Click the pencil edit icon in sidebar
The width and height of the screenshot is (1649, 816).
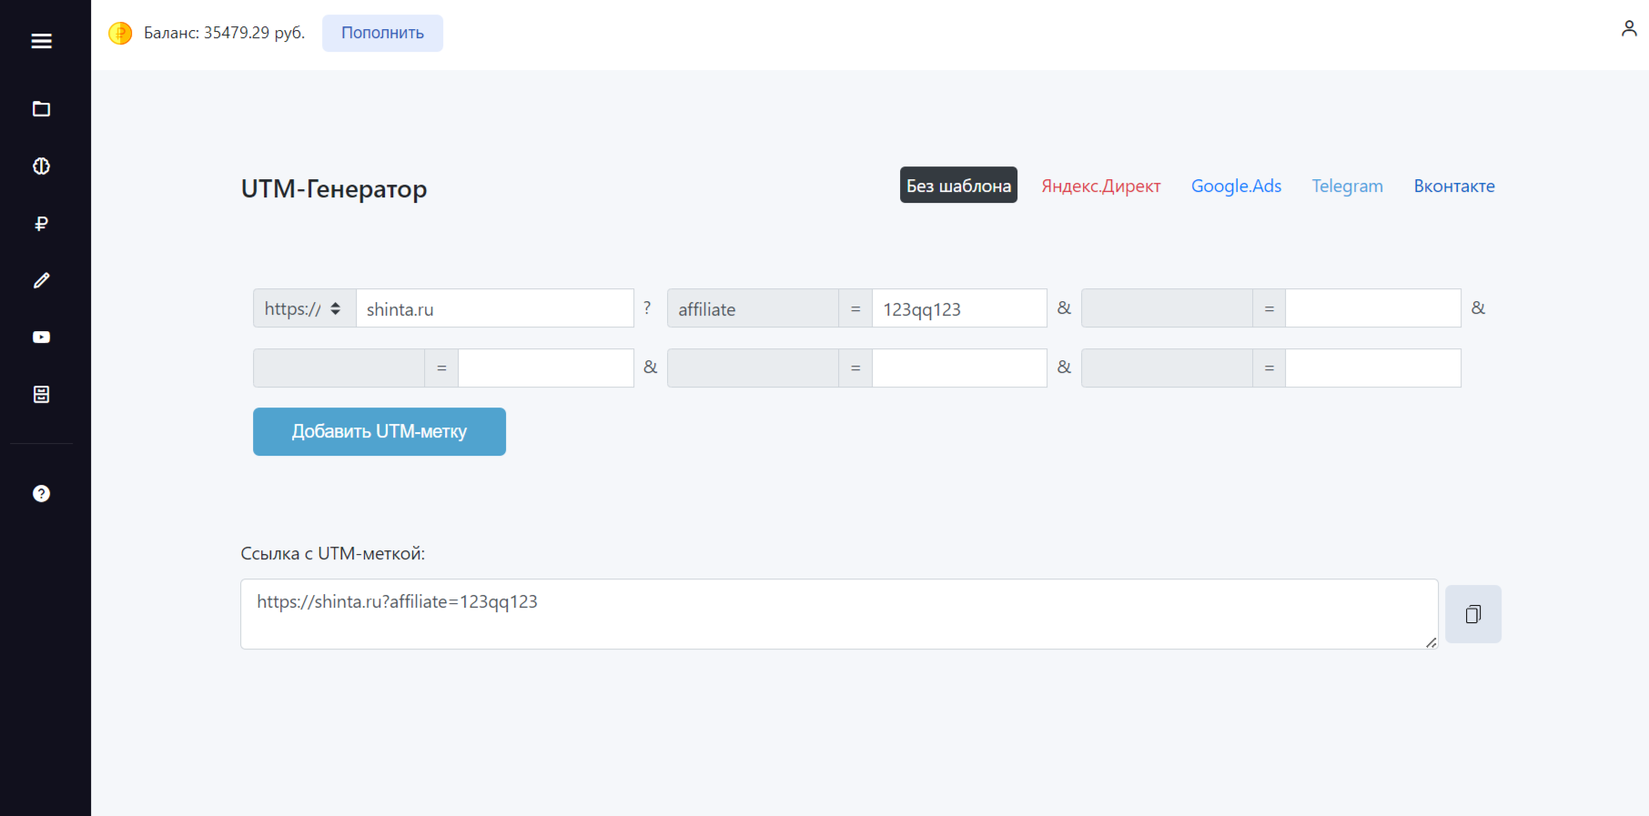coord(41,280)
